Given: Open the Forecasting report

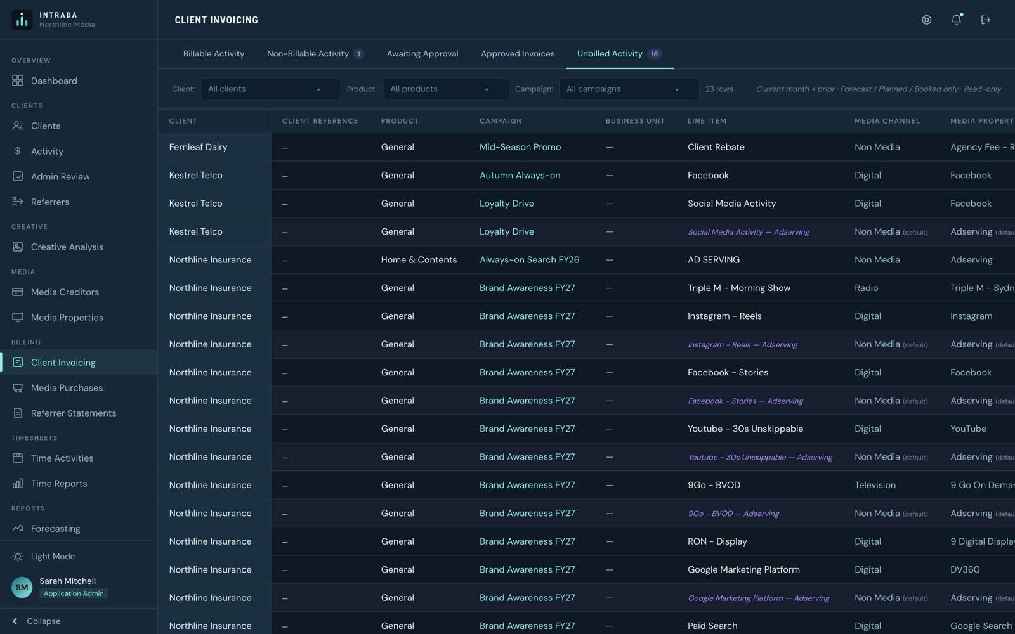Looking at the screenshot, I should tap(79, 528).
